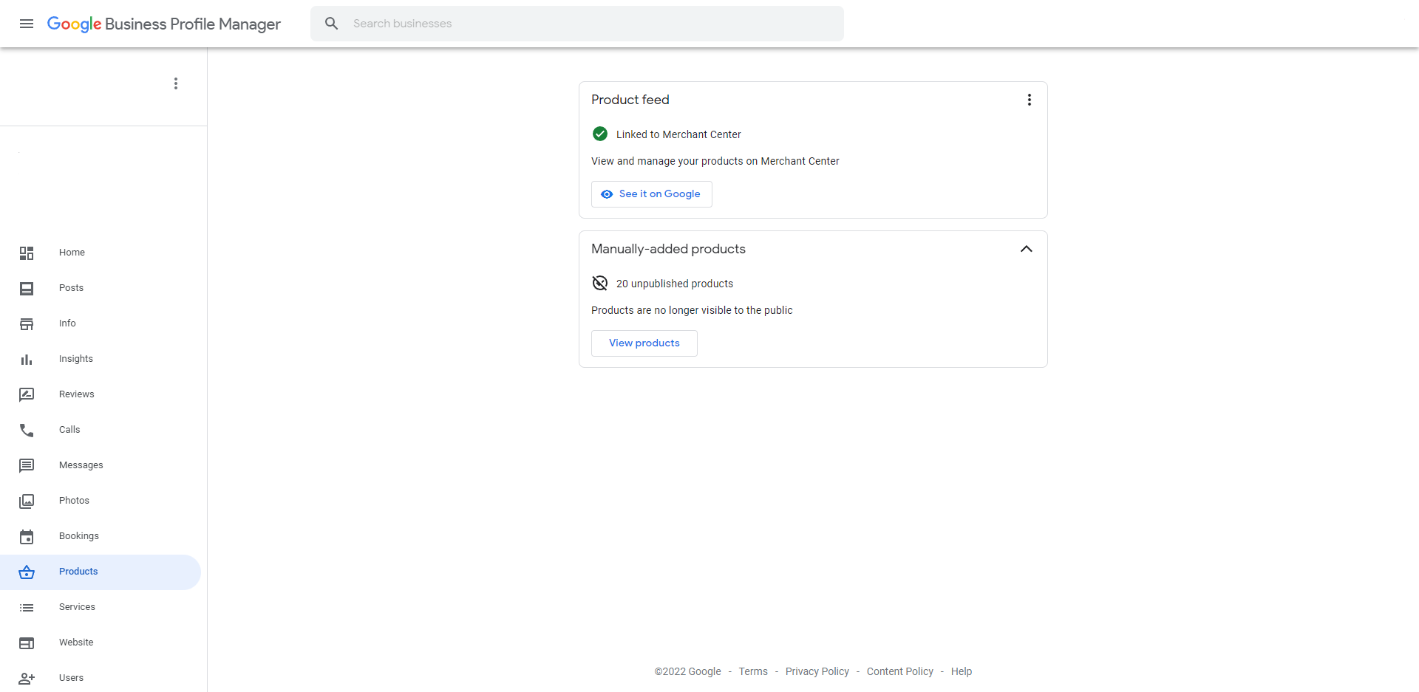The height and width of the screenshot is (692, 1419).
Task: Click the Bookings calendar icon
Action: 27,537
